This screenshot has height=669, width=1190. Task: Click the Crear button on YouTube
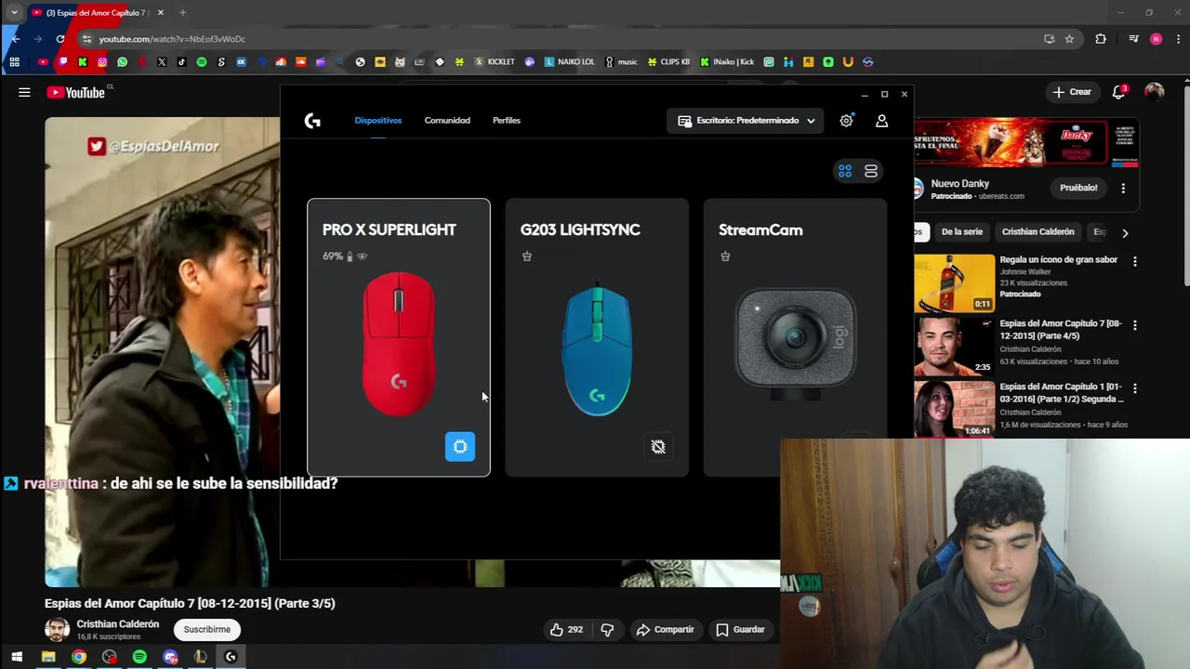(x=1072, y=92)
